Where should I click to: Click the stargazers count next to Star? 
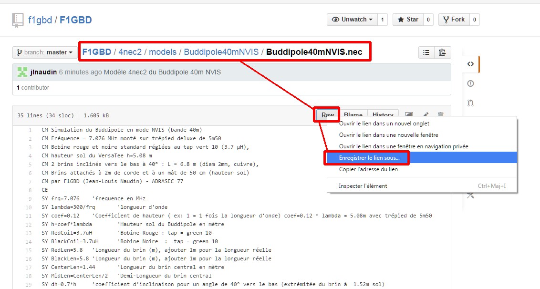[x=428, y=20]
